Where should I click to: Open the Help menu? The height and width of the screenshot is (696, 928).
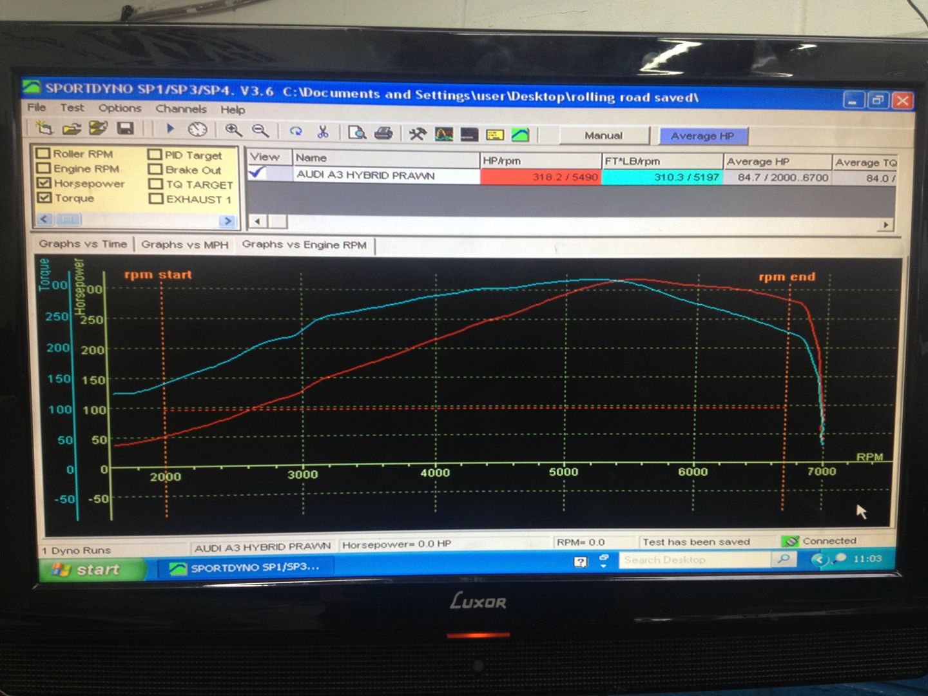pos(233,110)
